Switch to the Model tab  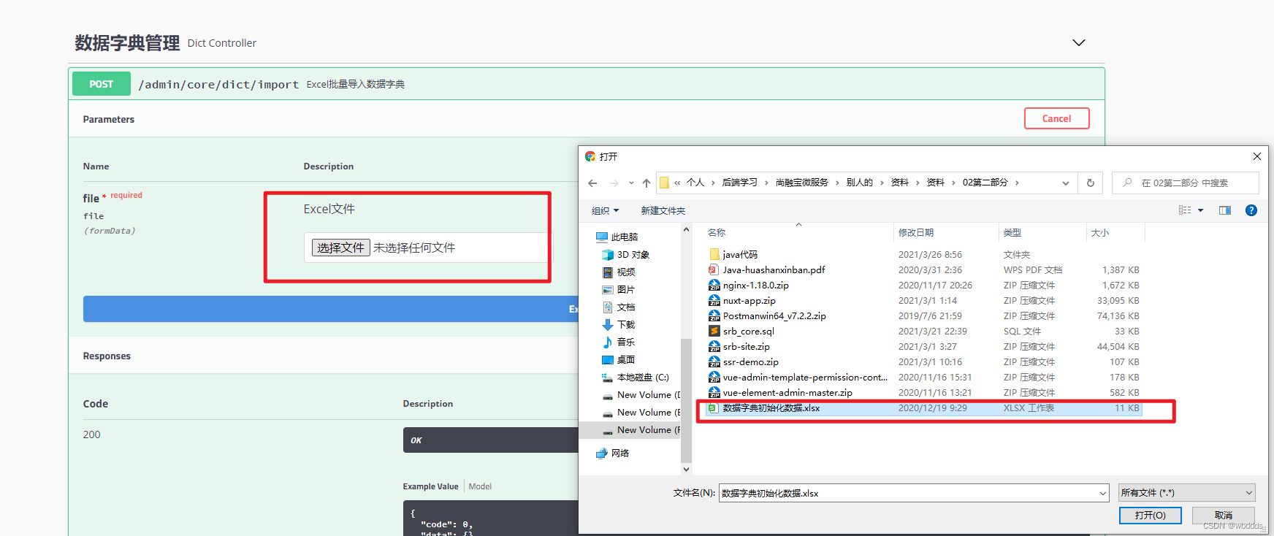tap(480, 486)
